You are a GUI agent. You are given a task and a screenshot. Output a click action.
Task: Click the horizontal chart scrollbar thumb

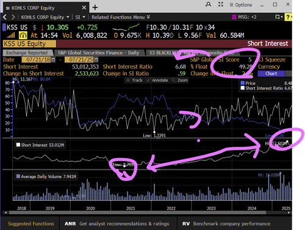138,212
